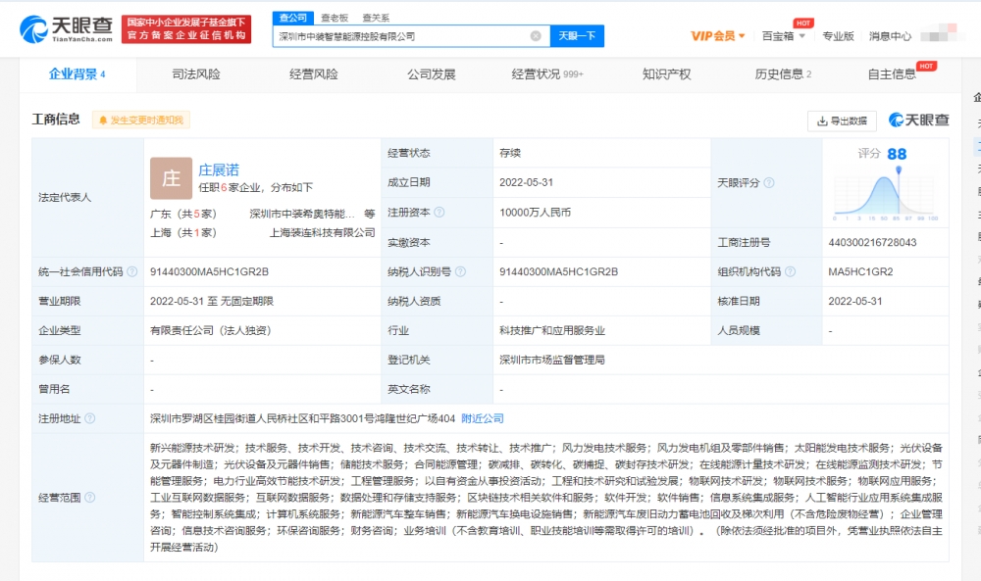This screenshot has width=981, height=581.
Task: Click the score 88 value
Action: (x=897, y=154)
